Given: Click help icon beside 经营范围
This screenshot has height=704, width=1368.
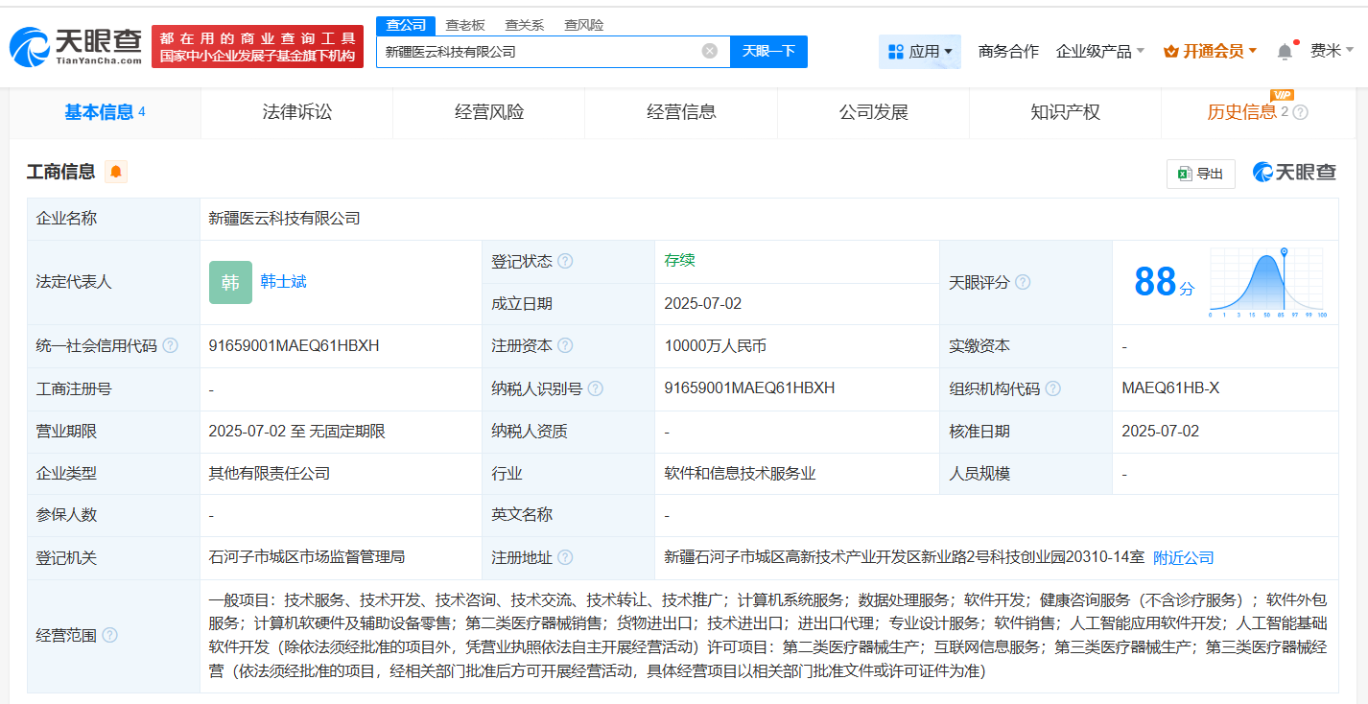Looking at the screenshot, I should click(110, 636).
